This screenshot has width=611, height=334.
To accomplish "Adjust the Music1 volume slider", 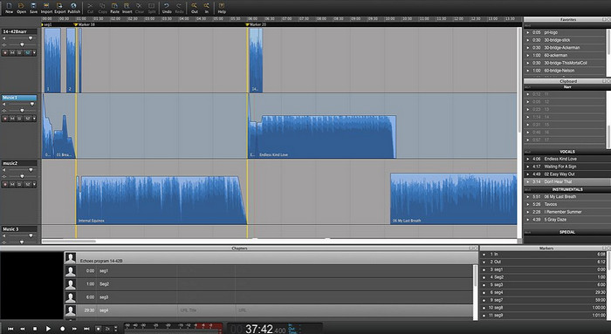I will click(x=32, y=104).
